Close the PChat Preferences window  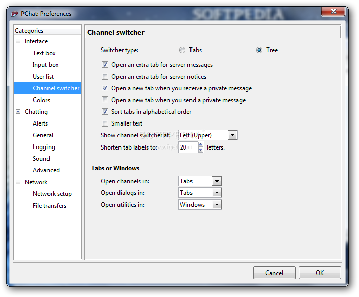pos(333,11)
